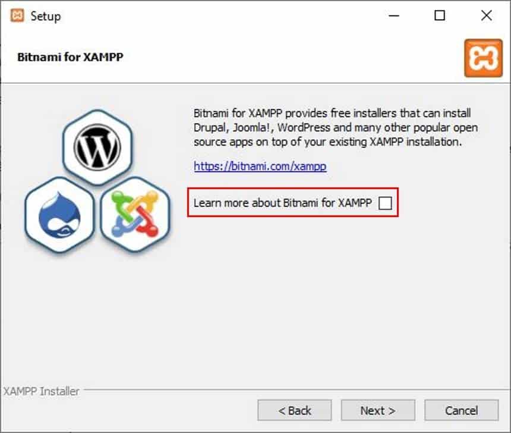Click the 'XAMPP Installer' label

point(42,391)
